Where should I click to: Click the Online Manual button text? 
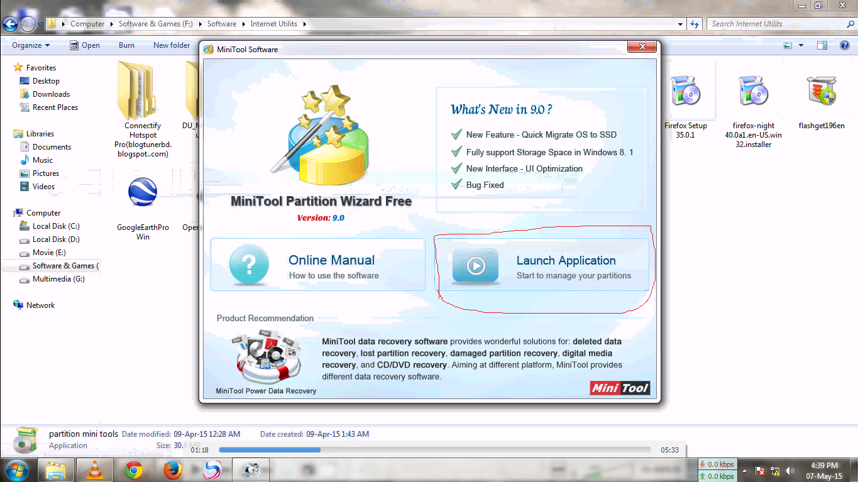[x=331, y=260]
